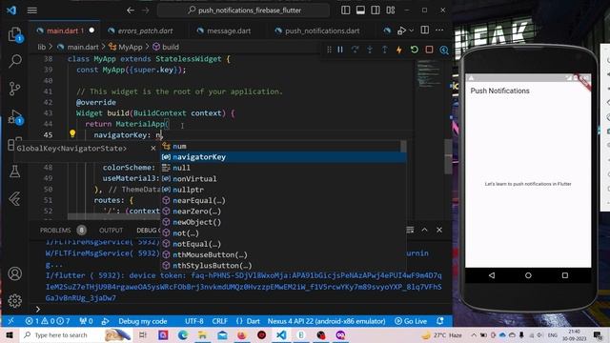Select the null autocomplete suggestion
Image resolution: width=610 pixels, height=343 pixels.
(x=284, y=168)
